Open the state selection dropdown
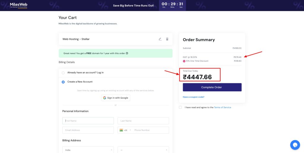This screenshot has width=304, height=153. point(143,150)
